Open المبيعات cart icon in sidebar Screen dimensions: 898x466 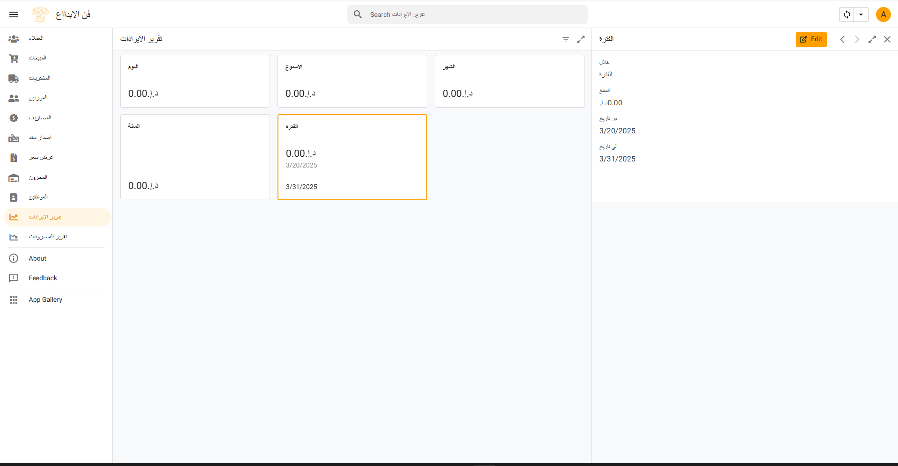14,58
